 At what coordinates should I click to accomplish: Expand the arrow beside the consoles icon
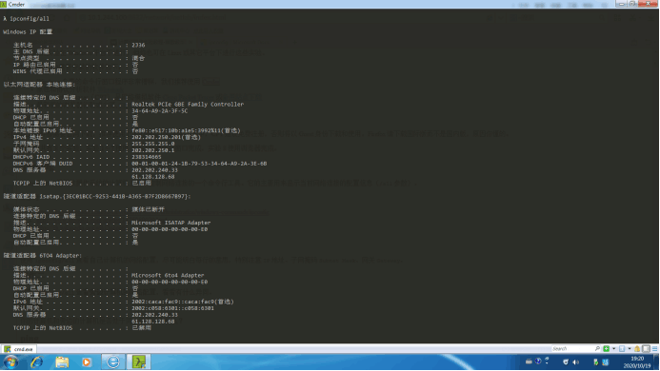(x=630, y=349)
